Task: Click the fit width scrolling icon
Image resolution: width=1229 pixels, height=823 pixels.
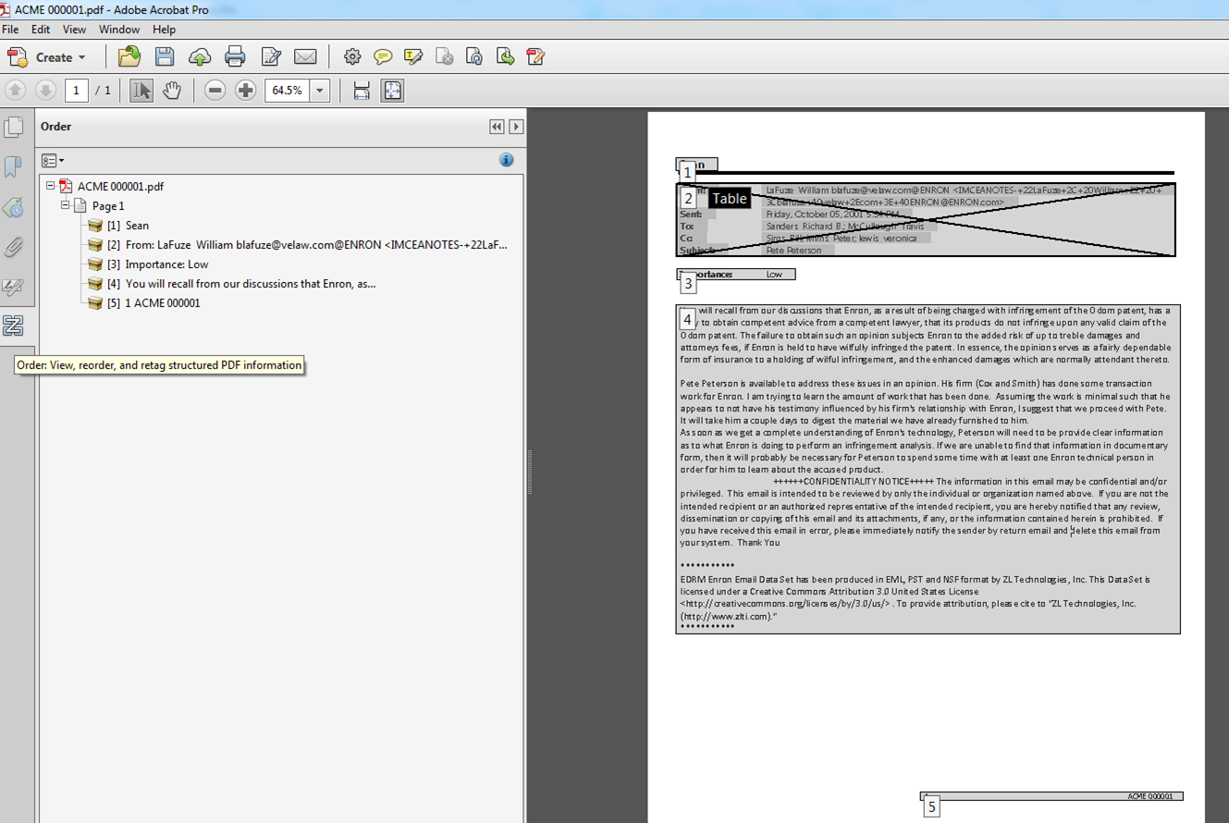Action: pyautogui.click(x=362, y=91)
